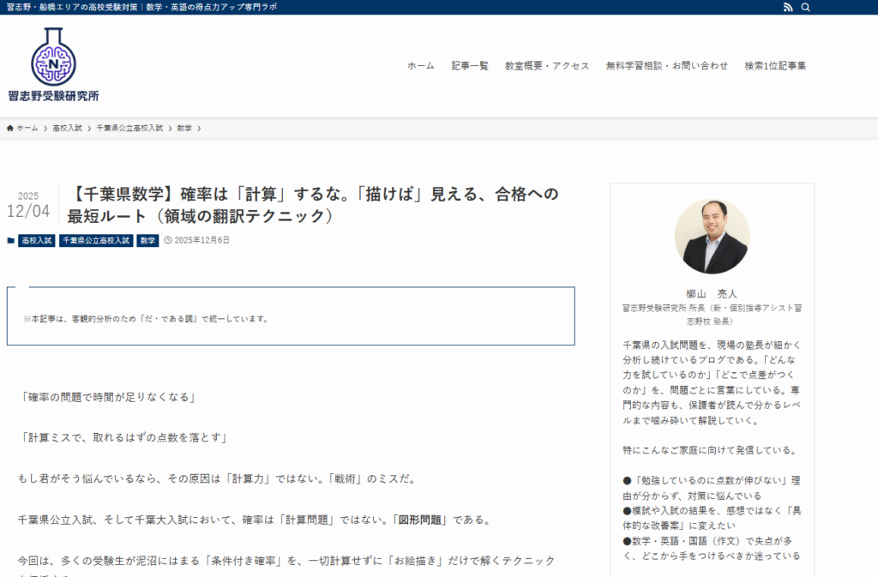The image size is (878, 577).
Task: Click the 習志野受験研究所 flask logo
Action: (53, 65)
